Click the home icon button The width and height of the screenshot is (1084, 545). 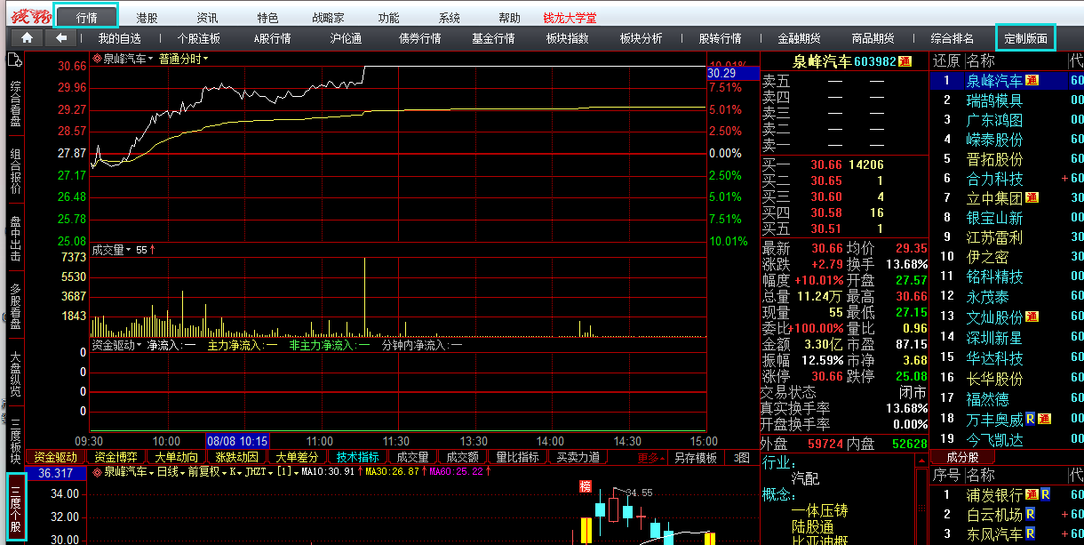[x=27, y=38]
